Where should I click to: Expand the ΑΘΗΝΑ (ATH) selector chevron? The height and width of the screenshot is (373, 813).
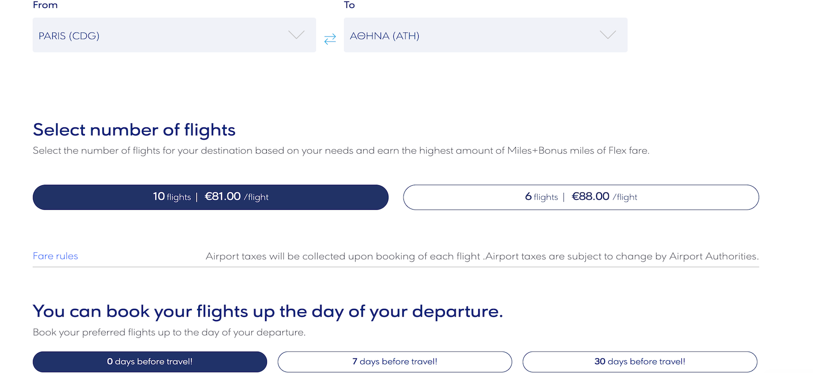coord(608,36)
